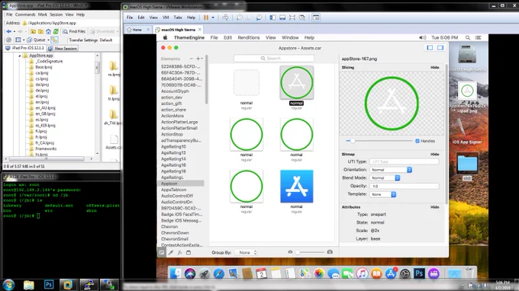Viewport: 519px width, 291px height.
Task: Go to home directory in WinSCP
Action: pyautogui.click(x=48, y=31)
